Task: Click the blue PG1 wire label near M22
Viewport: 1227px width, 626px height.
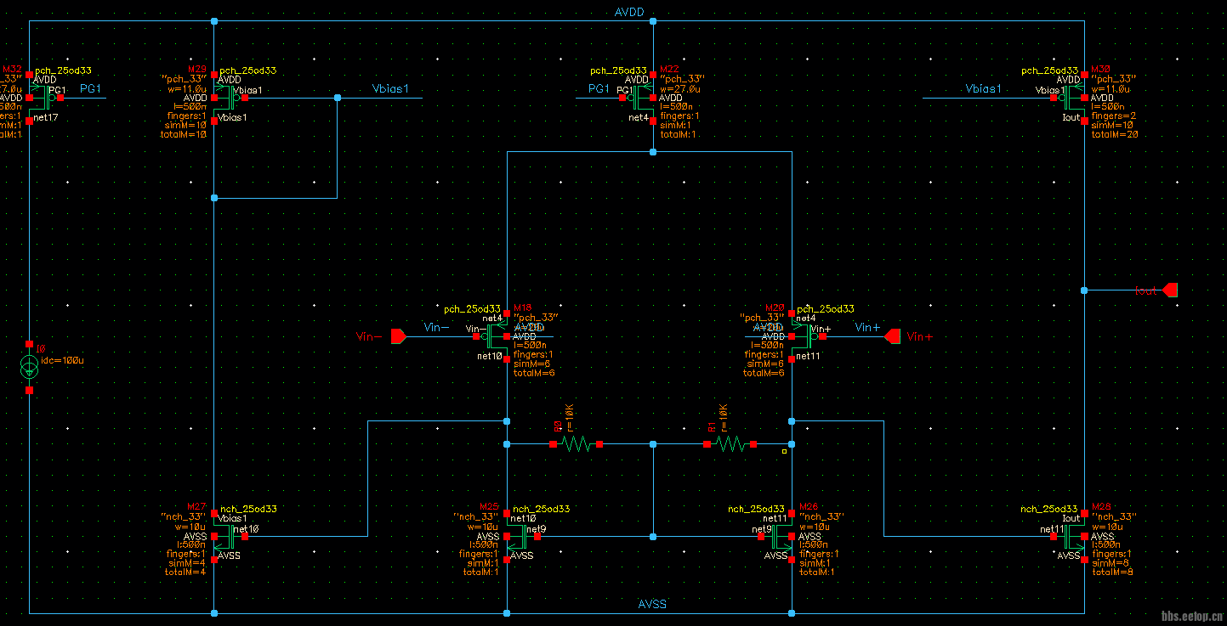Action: pyautogui.click(x=599, y=88)
